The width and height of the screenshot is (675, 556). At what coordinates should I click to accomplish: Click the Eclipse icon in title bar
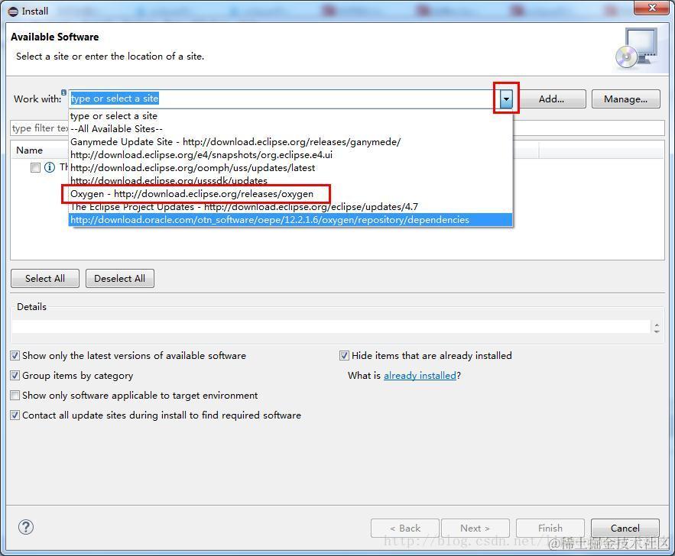coord(13,11)
